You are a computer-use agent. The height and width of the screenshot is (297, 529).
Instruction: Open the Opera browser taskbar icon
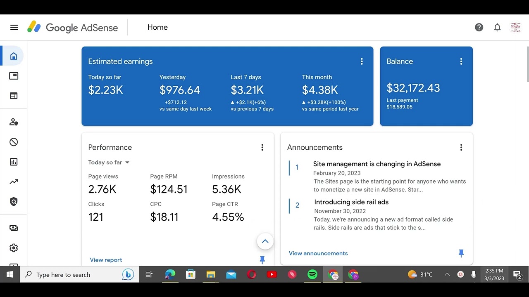[251, 275]
